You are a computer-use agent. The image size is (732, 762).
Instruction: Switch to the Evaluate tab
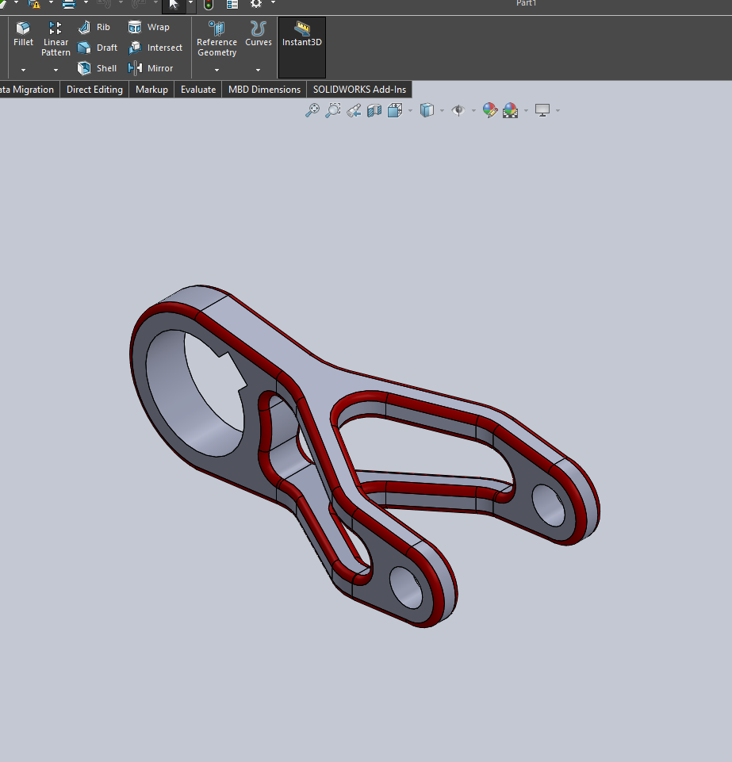coord(197,89)
